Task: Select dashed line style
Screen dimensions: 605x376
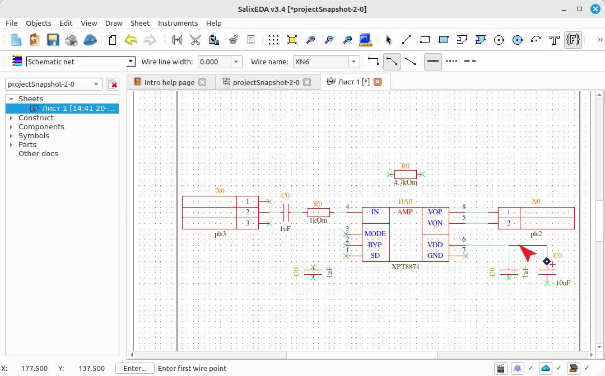Action: click(470, 61)
